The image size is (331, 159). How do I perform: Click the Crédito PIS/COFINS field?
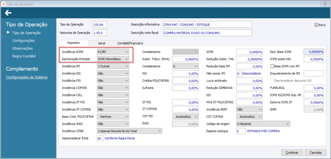coord(185,81)
